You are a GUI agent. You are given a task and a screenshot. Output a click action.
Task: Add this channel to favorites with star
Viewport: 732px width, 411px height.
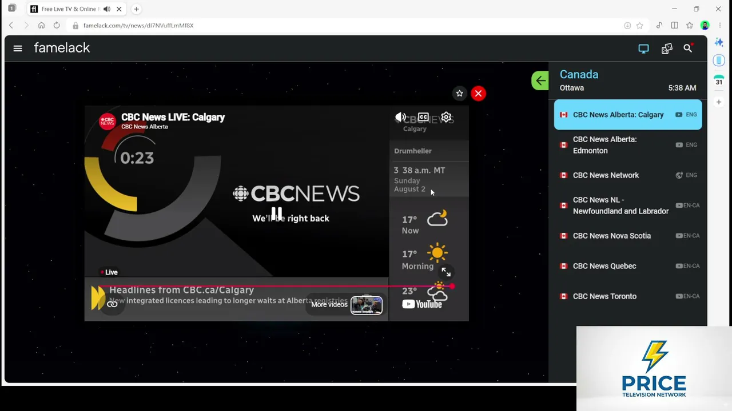point(459,94)
